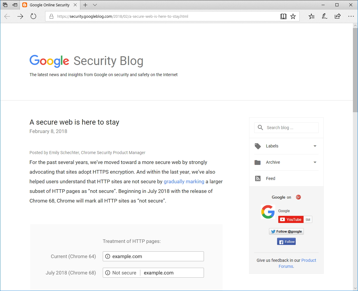This screenshot has height=291, width=358.
Task: Open the Edge Web Notes pen icon
Action: (324, 16)
